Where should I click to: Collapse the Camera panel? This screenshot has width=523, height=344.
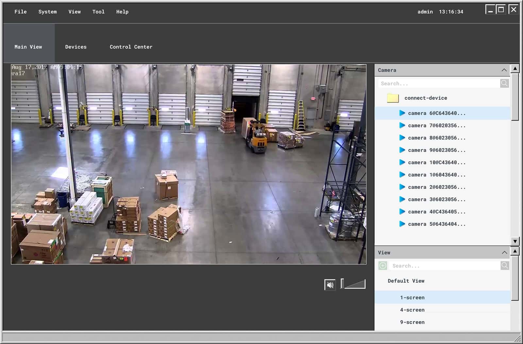point(504,70)
